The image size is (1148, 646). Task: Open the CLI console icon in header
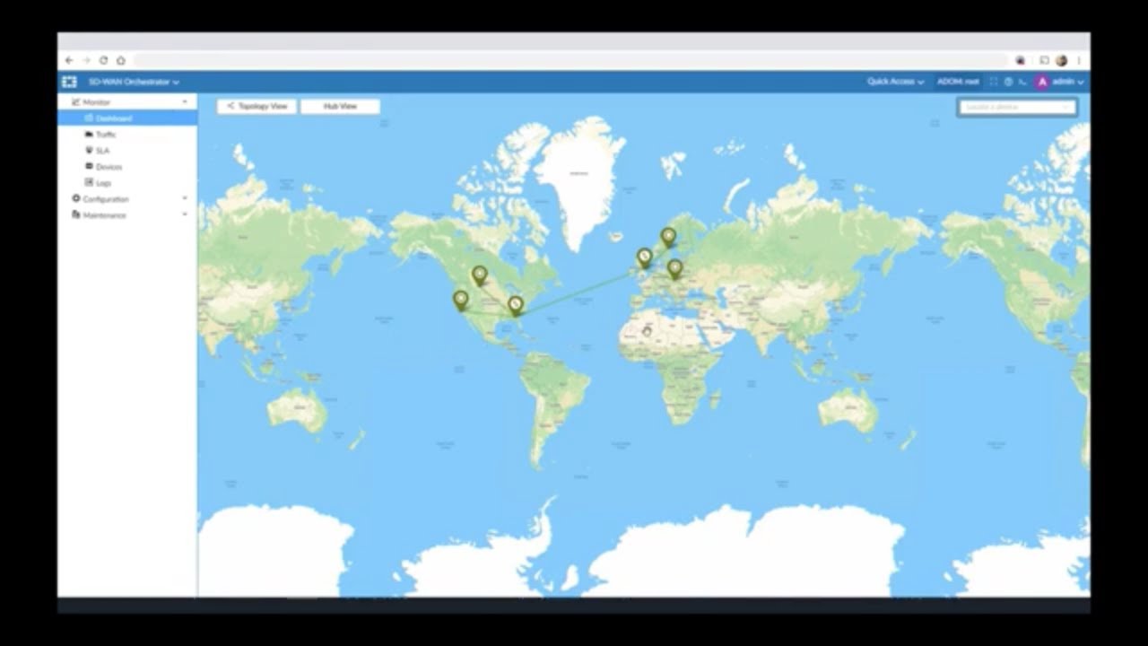point(1022,82)
